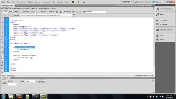Image resolution: width=176 pixels, height=99 pixels.
Task: Click the Open Documents icon in coding toolbar
Action: (x=2, y=20)
